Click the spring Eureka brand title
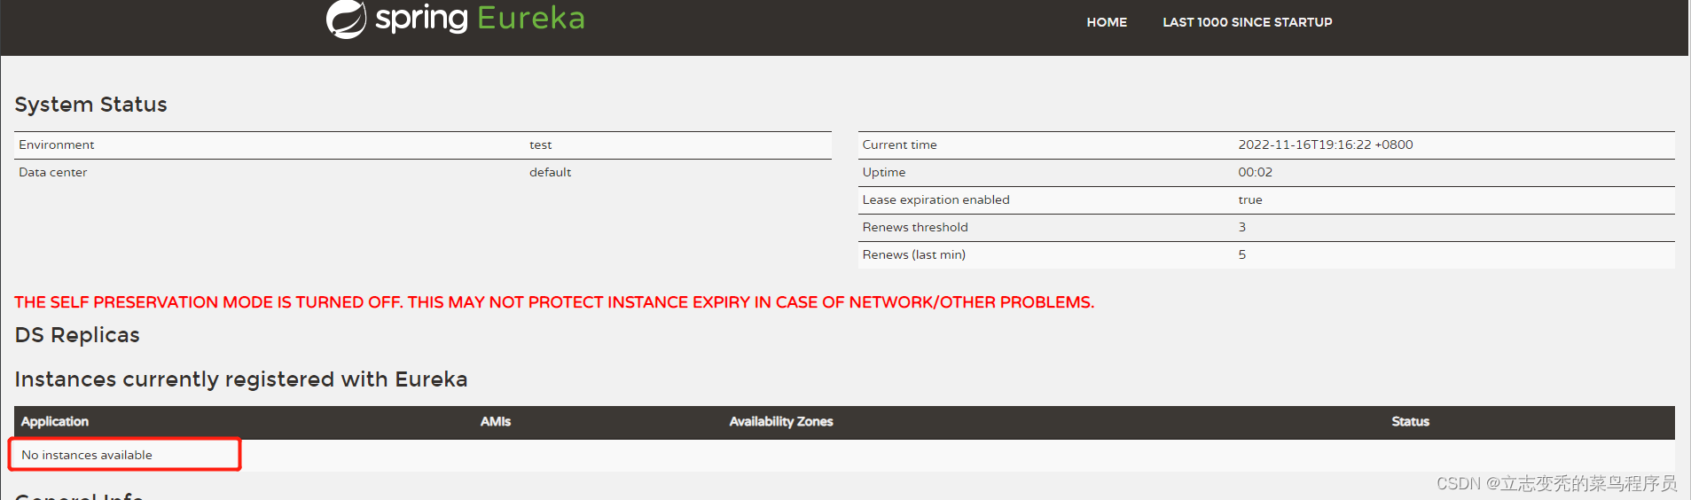The height and width of the screenshot is (500, 1691). point(480,18)
